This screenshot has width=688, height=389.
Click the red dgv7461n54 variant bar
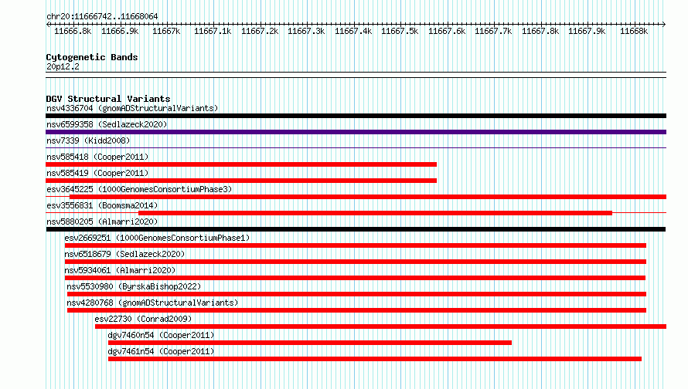pyautogui.click(x=375, y=359)
